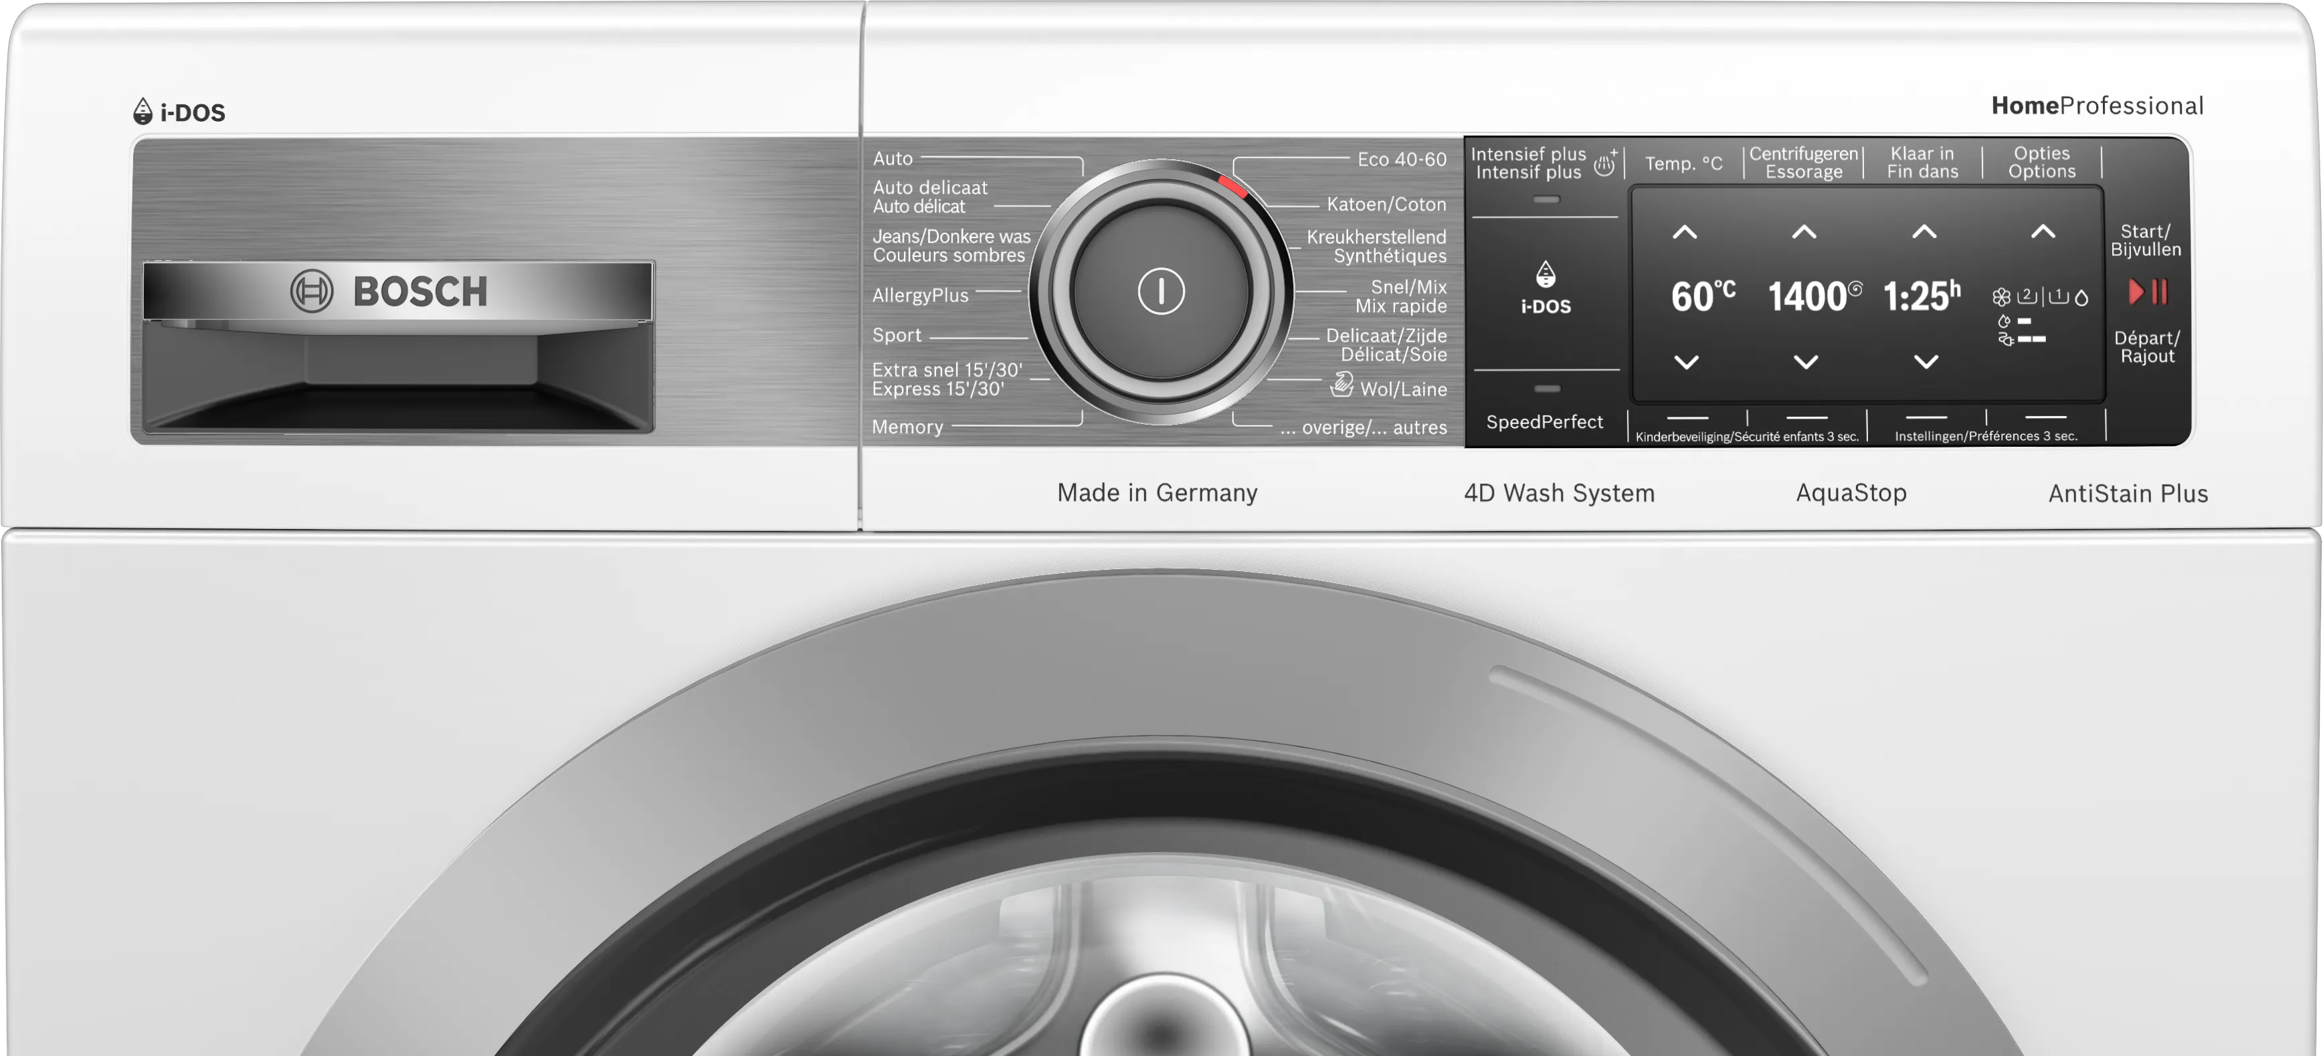
Task: Select the Snel/Mix program
Action: pyautogui.click(x=1402, y=296)
